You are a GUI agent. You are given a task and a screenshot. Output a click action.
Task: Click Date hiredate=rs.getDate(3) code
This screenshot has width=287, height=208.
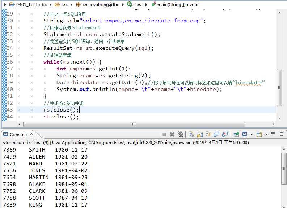pos(102,83)
